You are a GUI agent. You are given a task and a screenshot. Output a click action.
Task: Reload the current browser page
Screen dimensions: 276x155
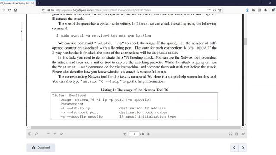pyautogui.click(x=9, y=10)
